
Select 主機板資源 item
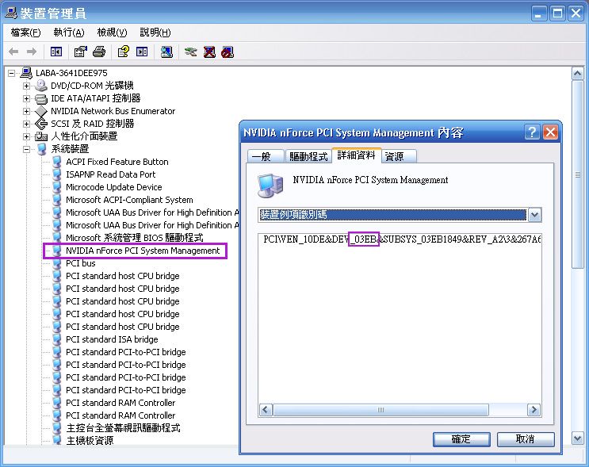pos(90,441)
